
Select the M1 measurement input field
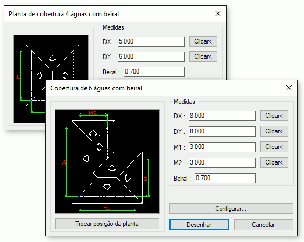(x=222, y=147)
